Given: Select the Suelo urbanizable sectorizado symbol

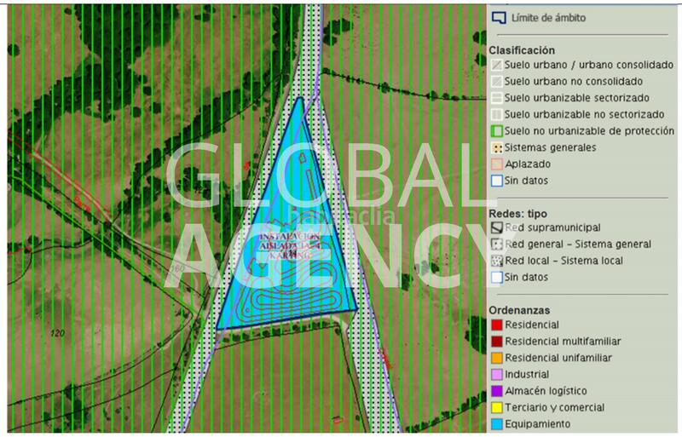Looking at the screenshot, I should click(496, 98).
